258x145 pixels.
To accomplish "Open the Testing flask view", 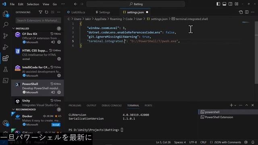I will 5,69.
